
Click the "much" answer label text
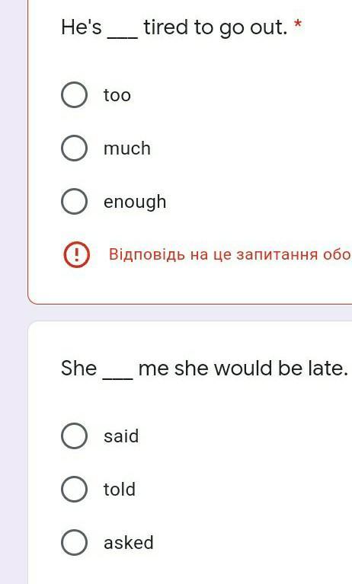(127, 148)
